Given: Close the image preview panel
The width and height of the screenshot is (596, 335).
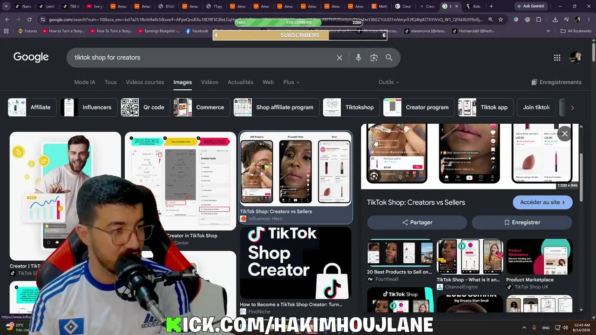Looking at the screenshot, I should (565, 134).
